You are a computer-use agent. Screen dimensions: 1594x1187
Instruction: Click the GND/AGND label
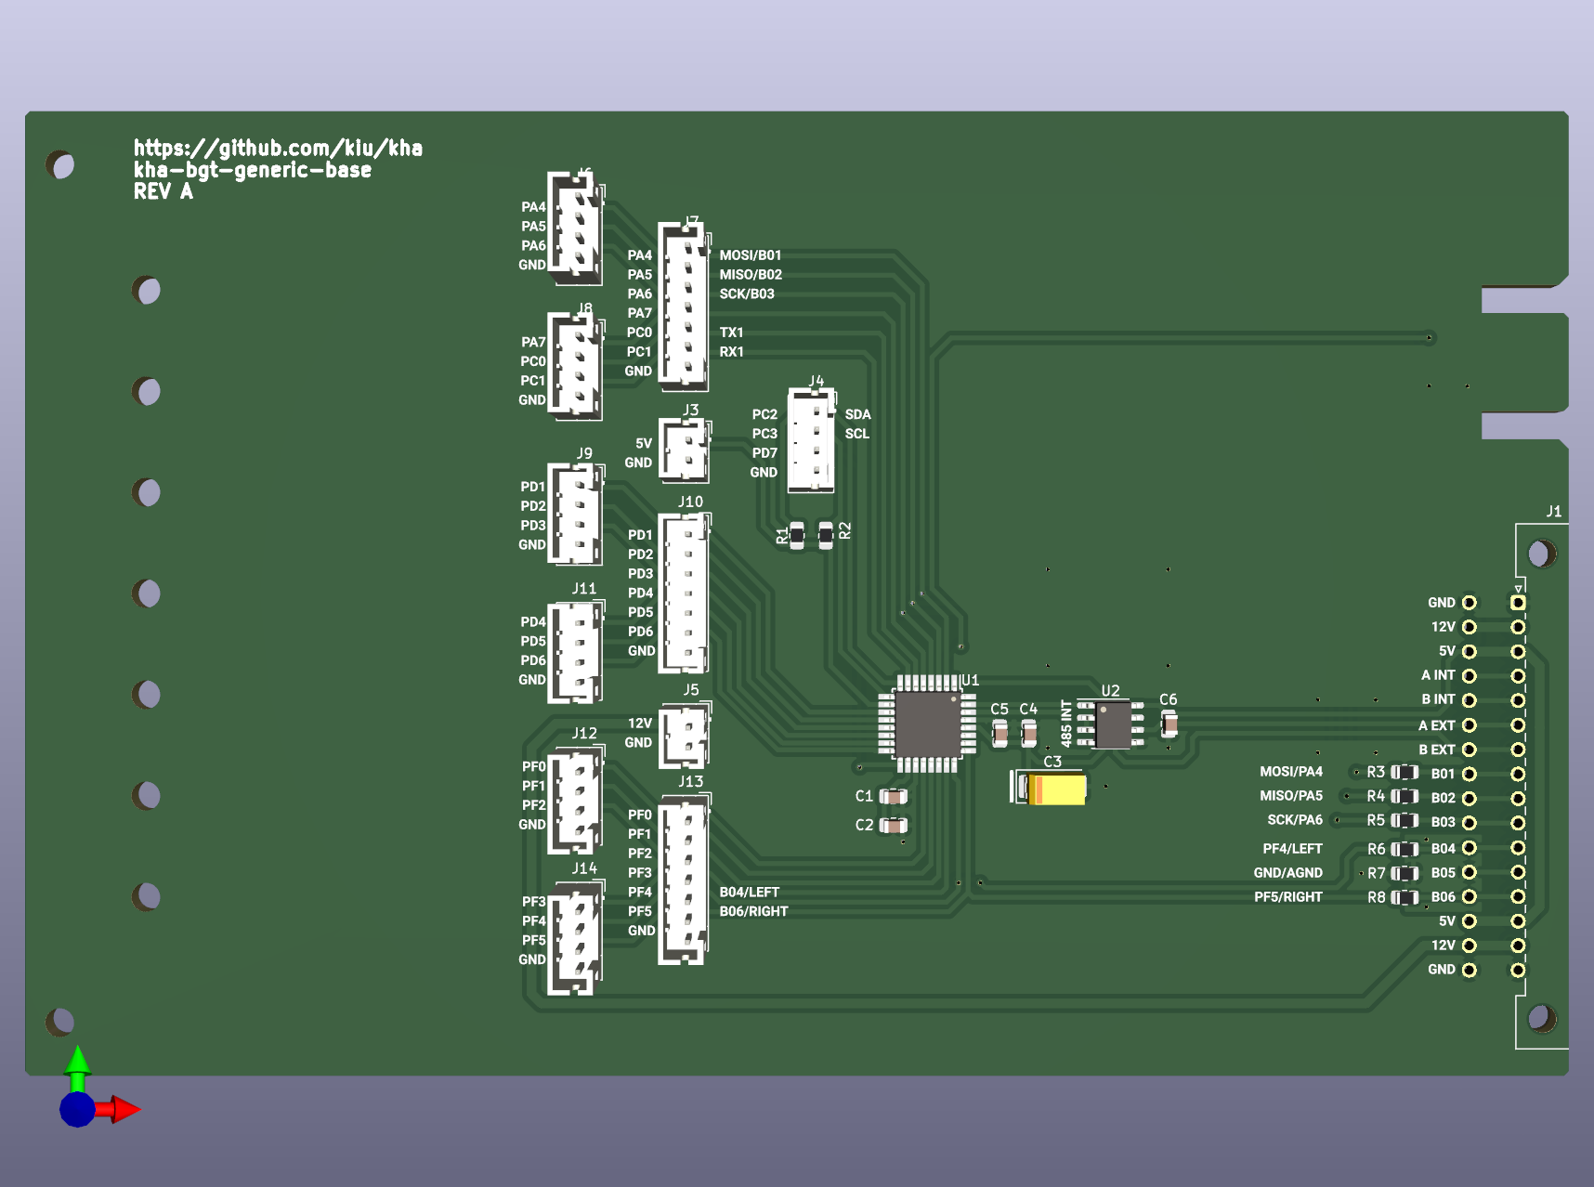[1288, 873]
